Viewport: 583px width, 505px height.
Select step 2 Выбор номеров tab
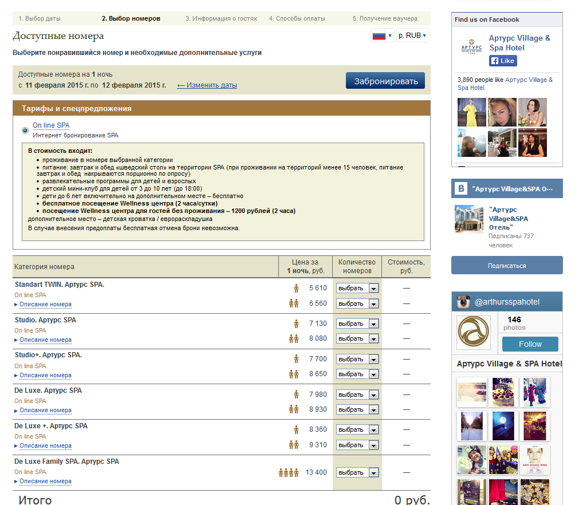(131, 18)
